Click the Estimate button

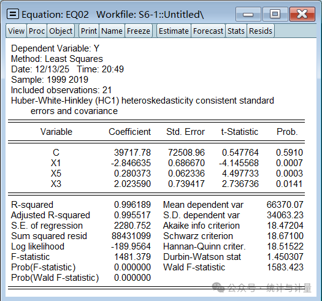point(174,31)
